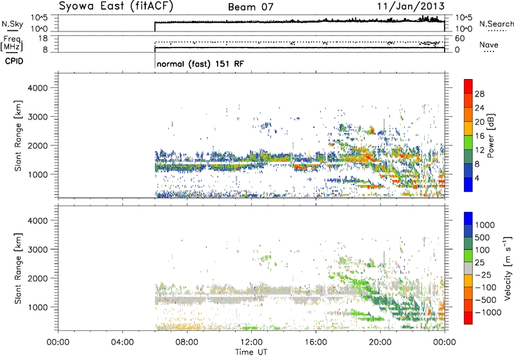Click inside the velocity range-time plot
The image size is (514, 356).
click(251, 268)
